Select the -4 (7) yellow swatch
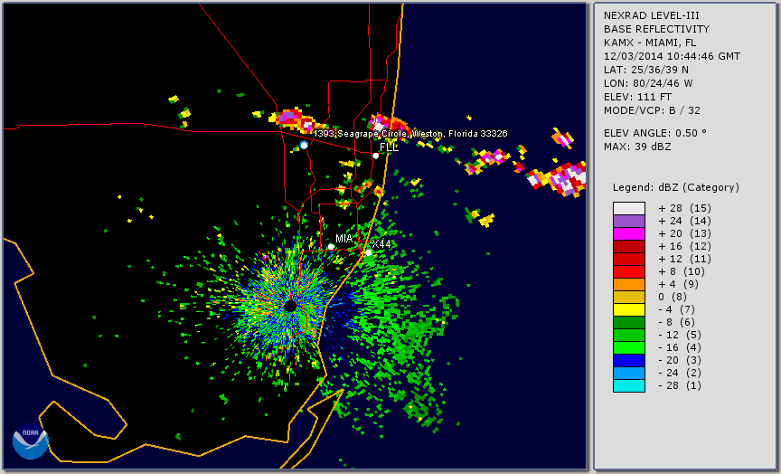The width and height of the screenshot is (781, 474). tap(629, 310)
